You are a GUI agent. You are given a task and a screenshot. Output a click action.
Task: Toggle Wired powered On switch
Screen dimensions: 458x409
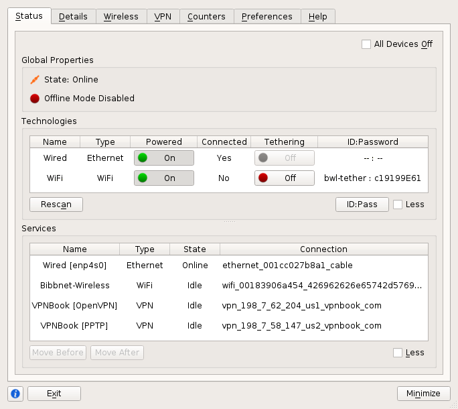164,158
